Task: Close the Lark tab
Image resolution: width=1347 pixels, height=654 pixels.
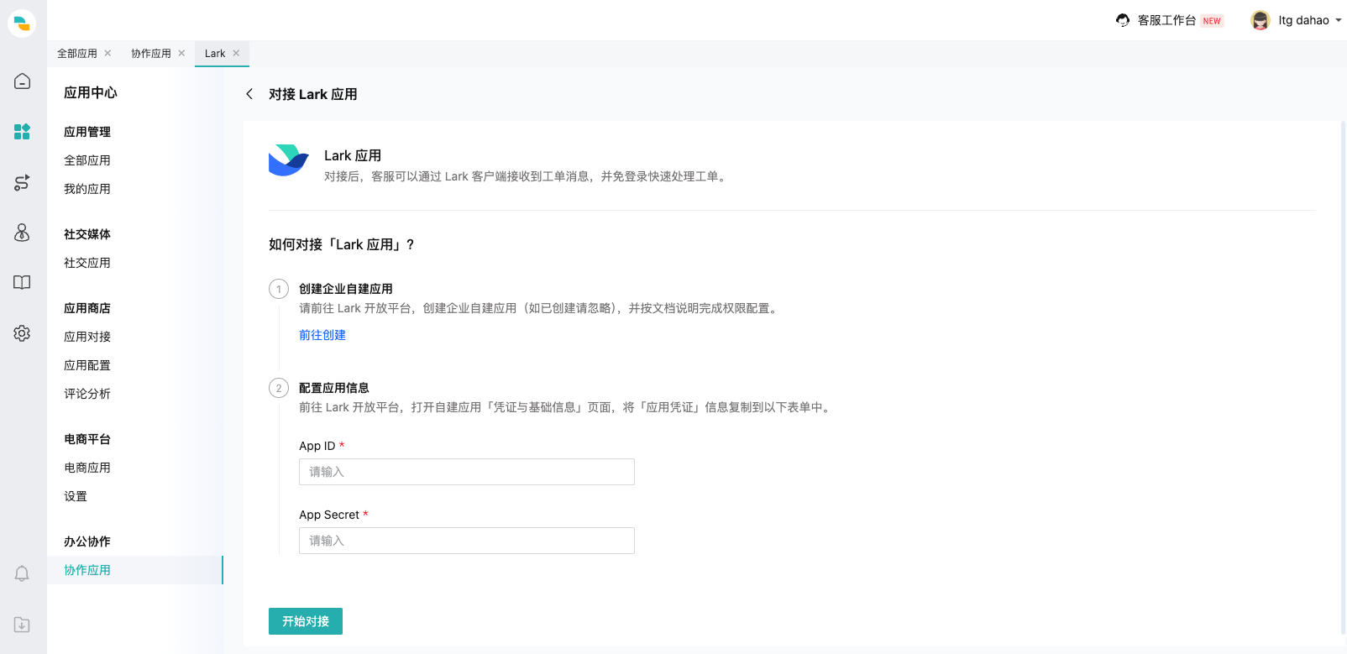Action: click(x=237, y=54)
